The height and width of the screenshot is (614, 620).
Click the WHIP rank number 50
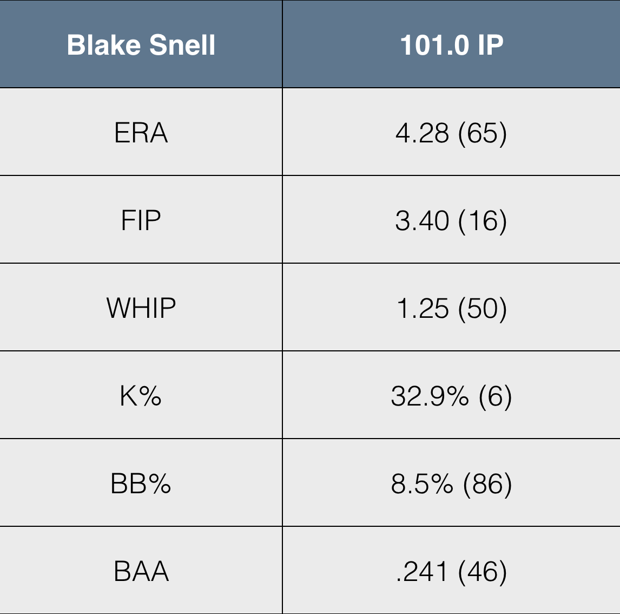(x=482, y=308)
